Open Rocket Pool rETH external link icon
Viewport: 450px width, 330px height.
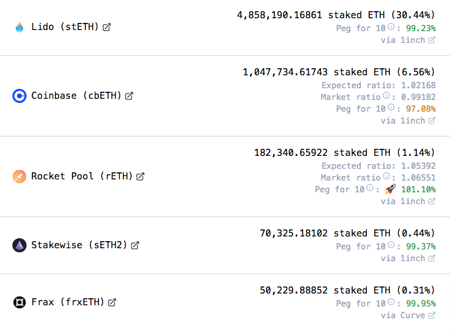tap(140, 176)
